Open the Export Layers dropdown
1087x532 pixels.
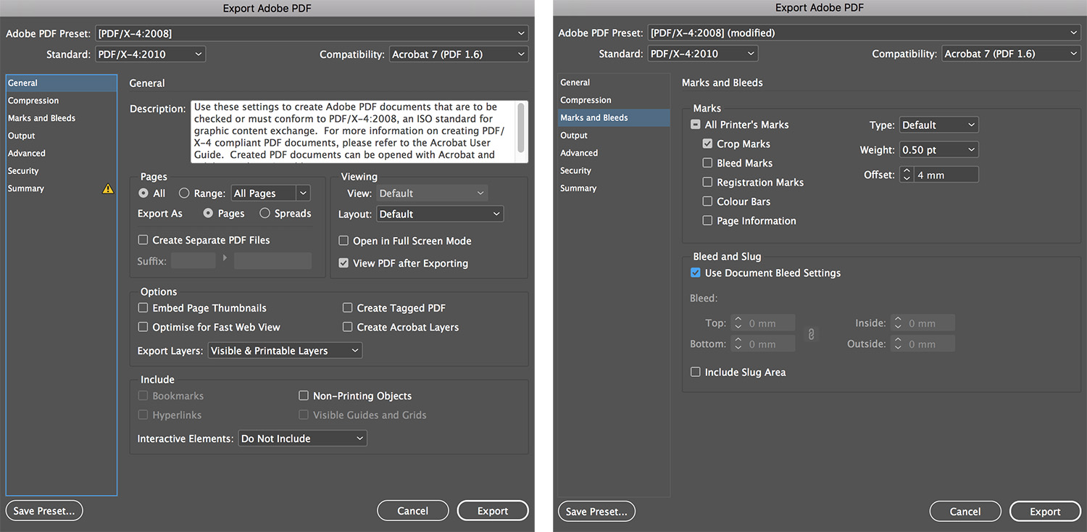[x=285, y=351]
